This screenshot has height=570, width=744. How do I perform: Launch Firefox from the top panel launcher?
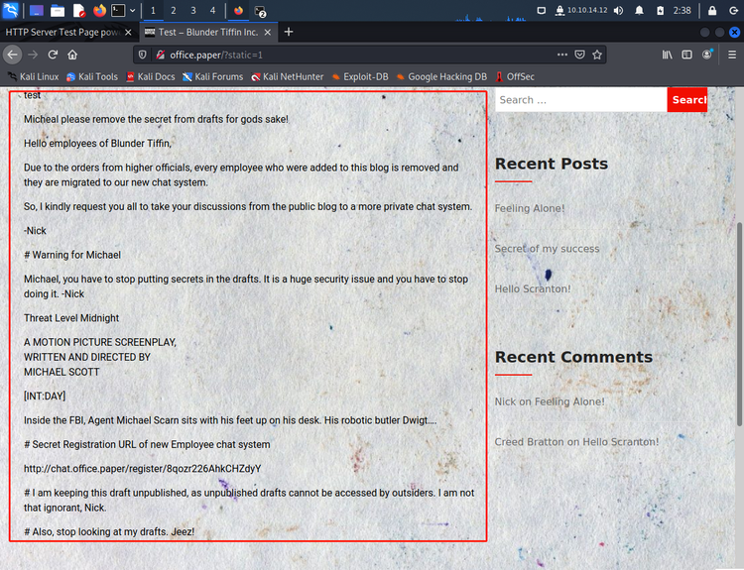tap(99, 11)
